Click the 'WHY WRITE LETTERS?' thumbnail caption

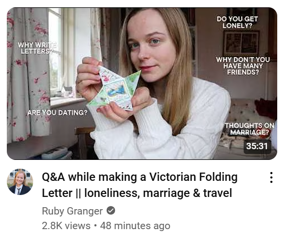pos(37,48)
